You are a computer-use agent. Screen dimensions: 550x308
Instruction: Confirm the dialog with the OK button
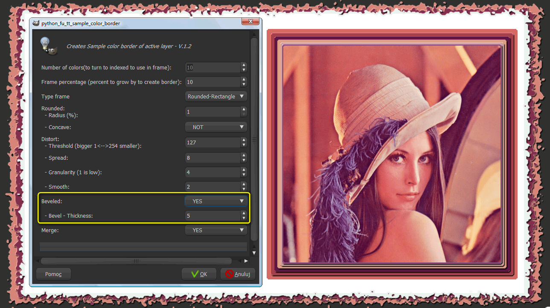click(199, 274)
